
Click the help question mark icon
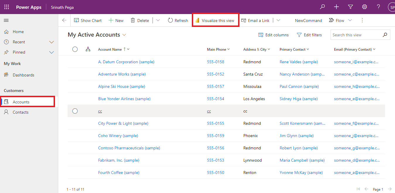pyautogui.click(x=378, y=7)
